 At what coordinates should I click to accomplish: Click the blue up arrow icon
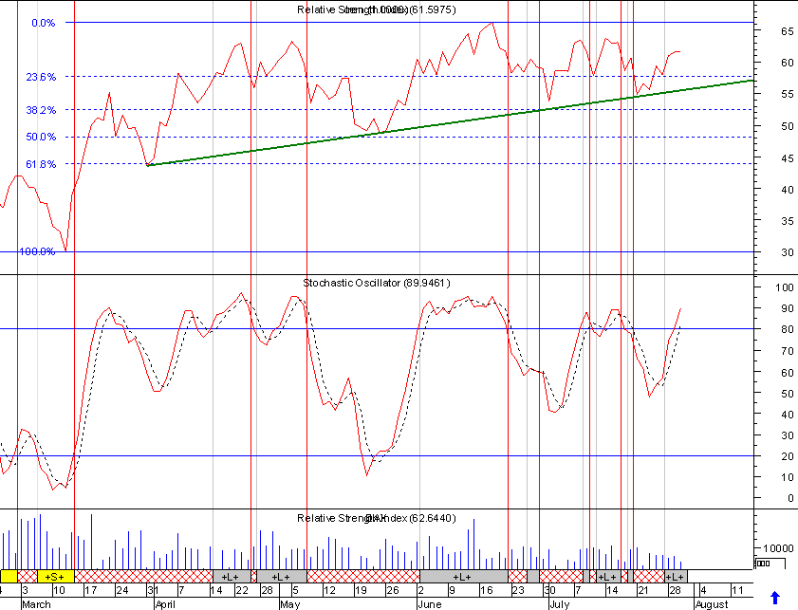tap(774, 598)
